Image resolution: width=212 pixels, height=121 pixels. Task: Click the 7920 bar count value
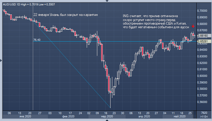(x=204, y=113)
